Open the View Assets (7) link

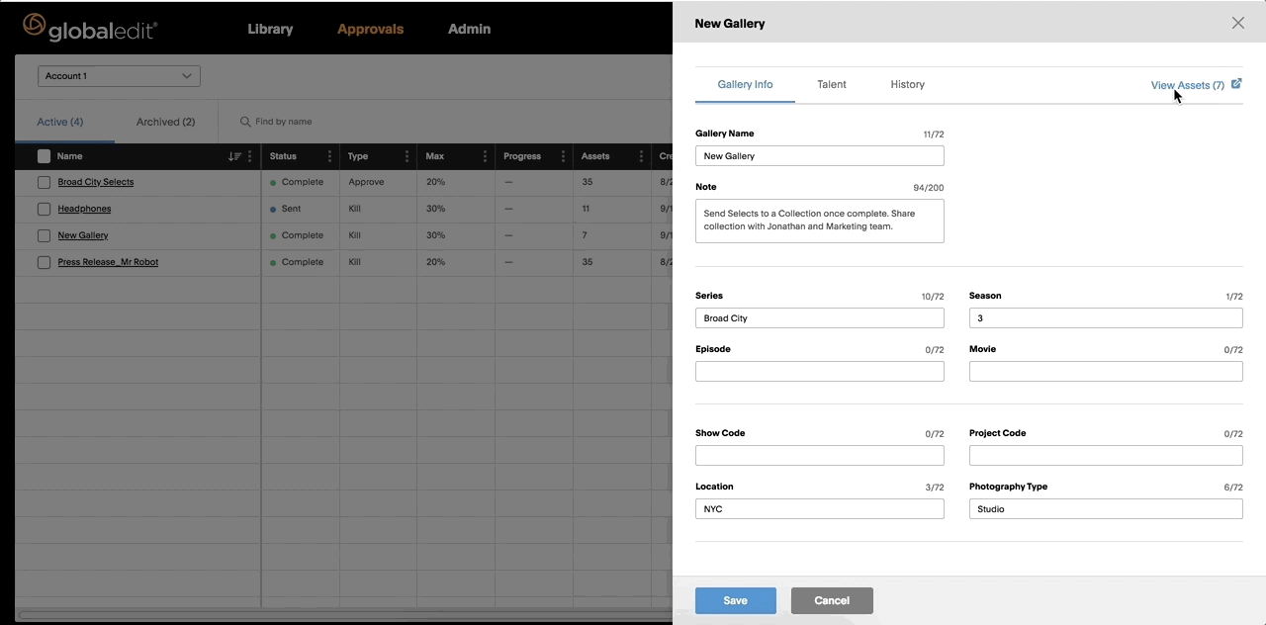[1187, 85]
